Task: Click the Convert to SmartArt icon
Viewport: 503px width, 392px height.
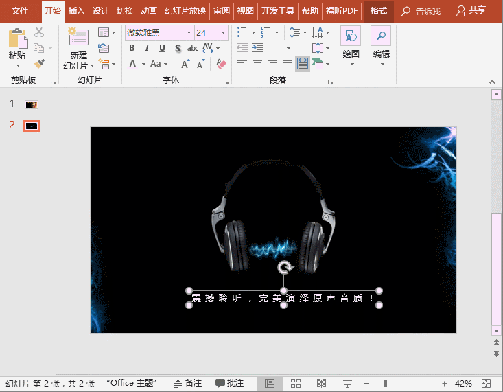Action: (x=318, y=64)
